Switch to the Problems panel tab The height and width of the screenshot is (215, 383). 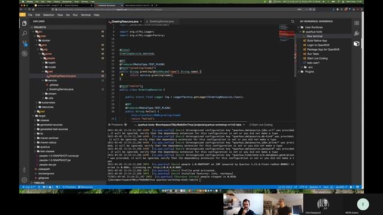pos(117,125)
